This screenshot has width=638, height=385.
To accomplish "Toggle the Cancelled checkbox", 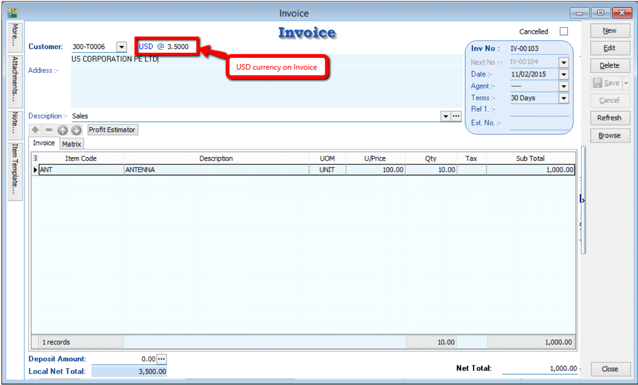I will tap(564, 31).
